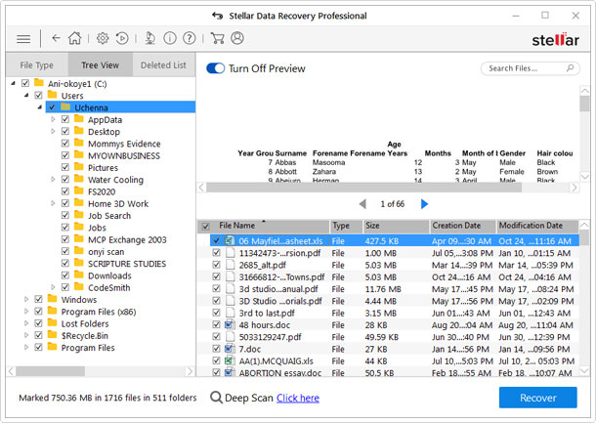Open the hamburger menu
This screenshot has height=423, width=596.
click(x=23, y=39)
